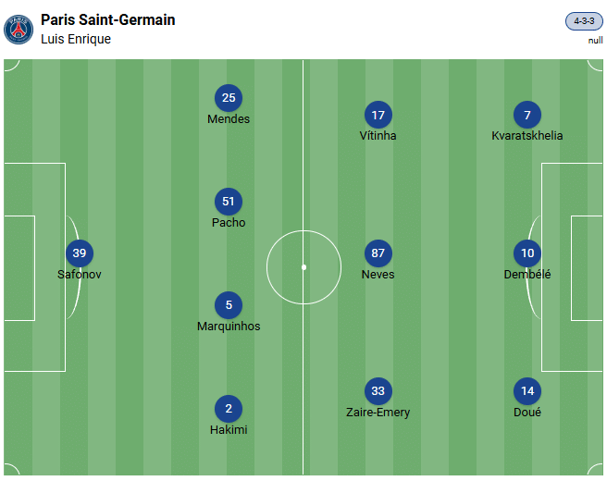
Task: Click Doué's number 14 circle
Action: point(527,391)
